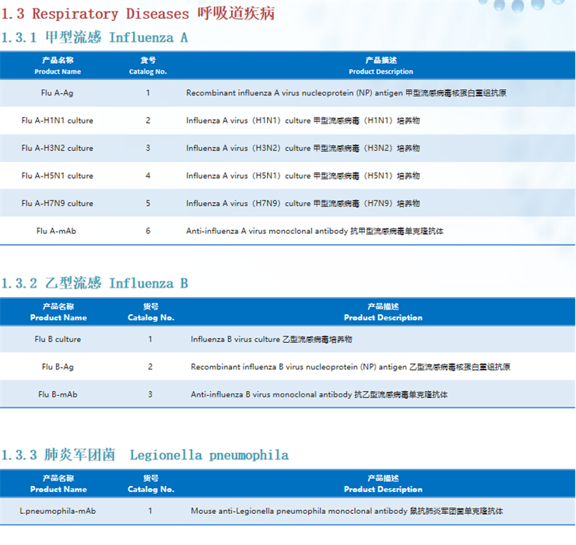Viewport: 576px width, 545px height.
Task: Select the Anti-influenza A monoclonal antibody description
Action: (x=314, y=231)
